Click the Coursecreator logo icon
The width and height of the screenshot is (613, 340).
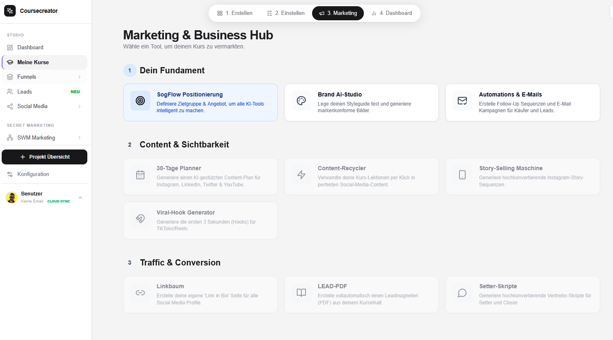tap(10, 11)
